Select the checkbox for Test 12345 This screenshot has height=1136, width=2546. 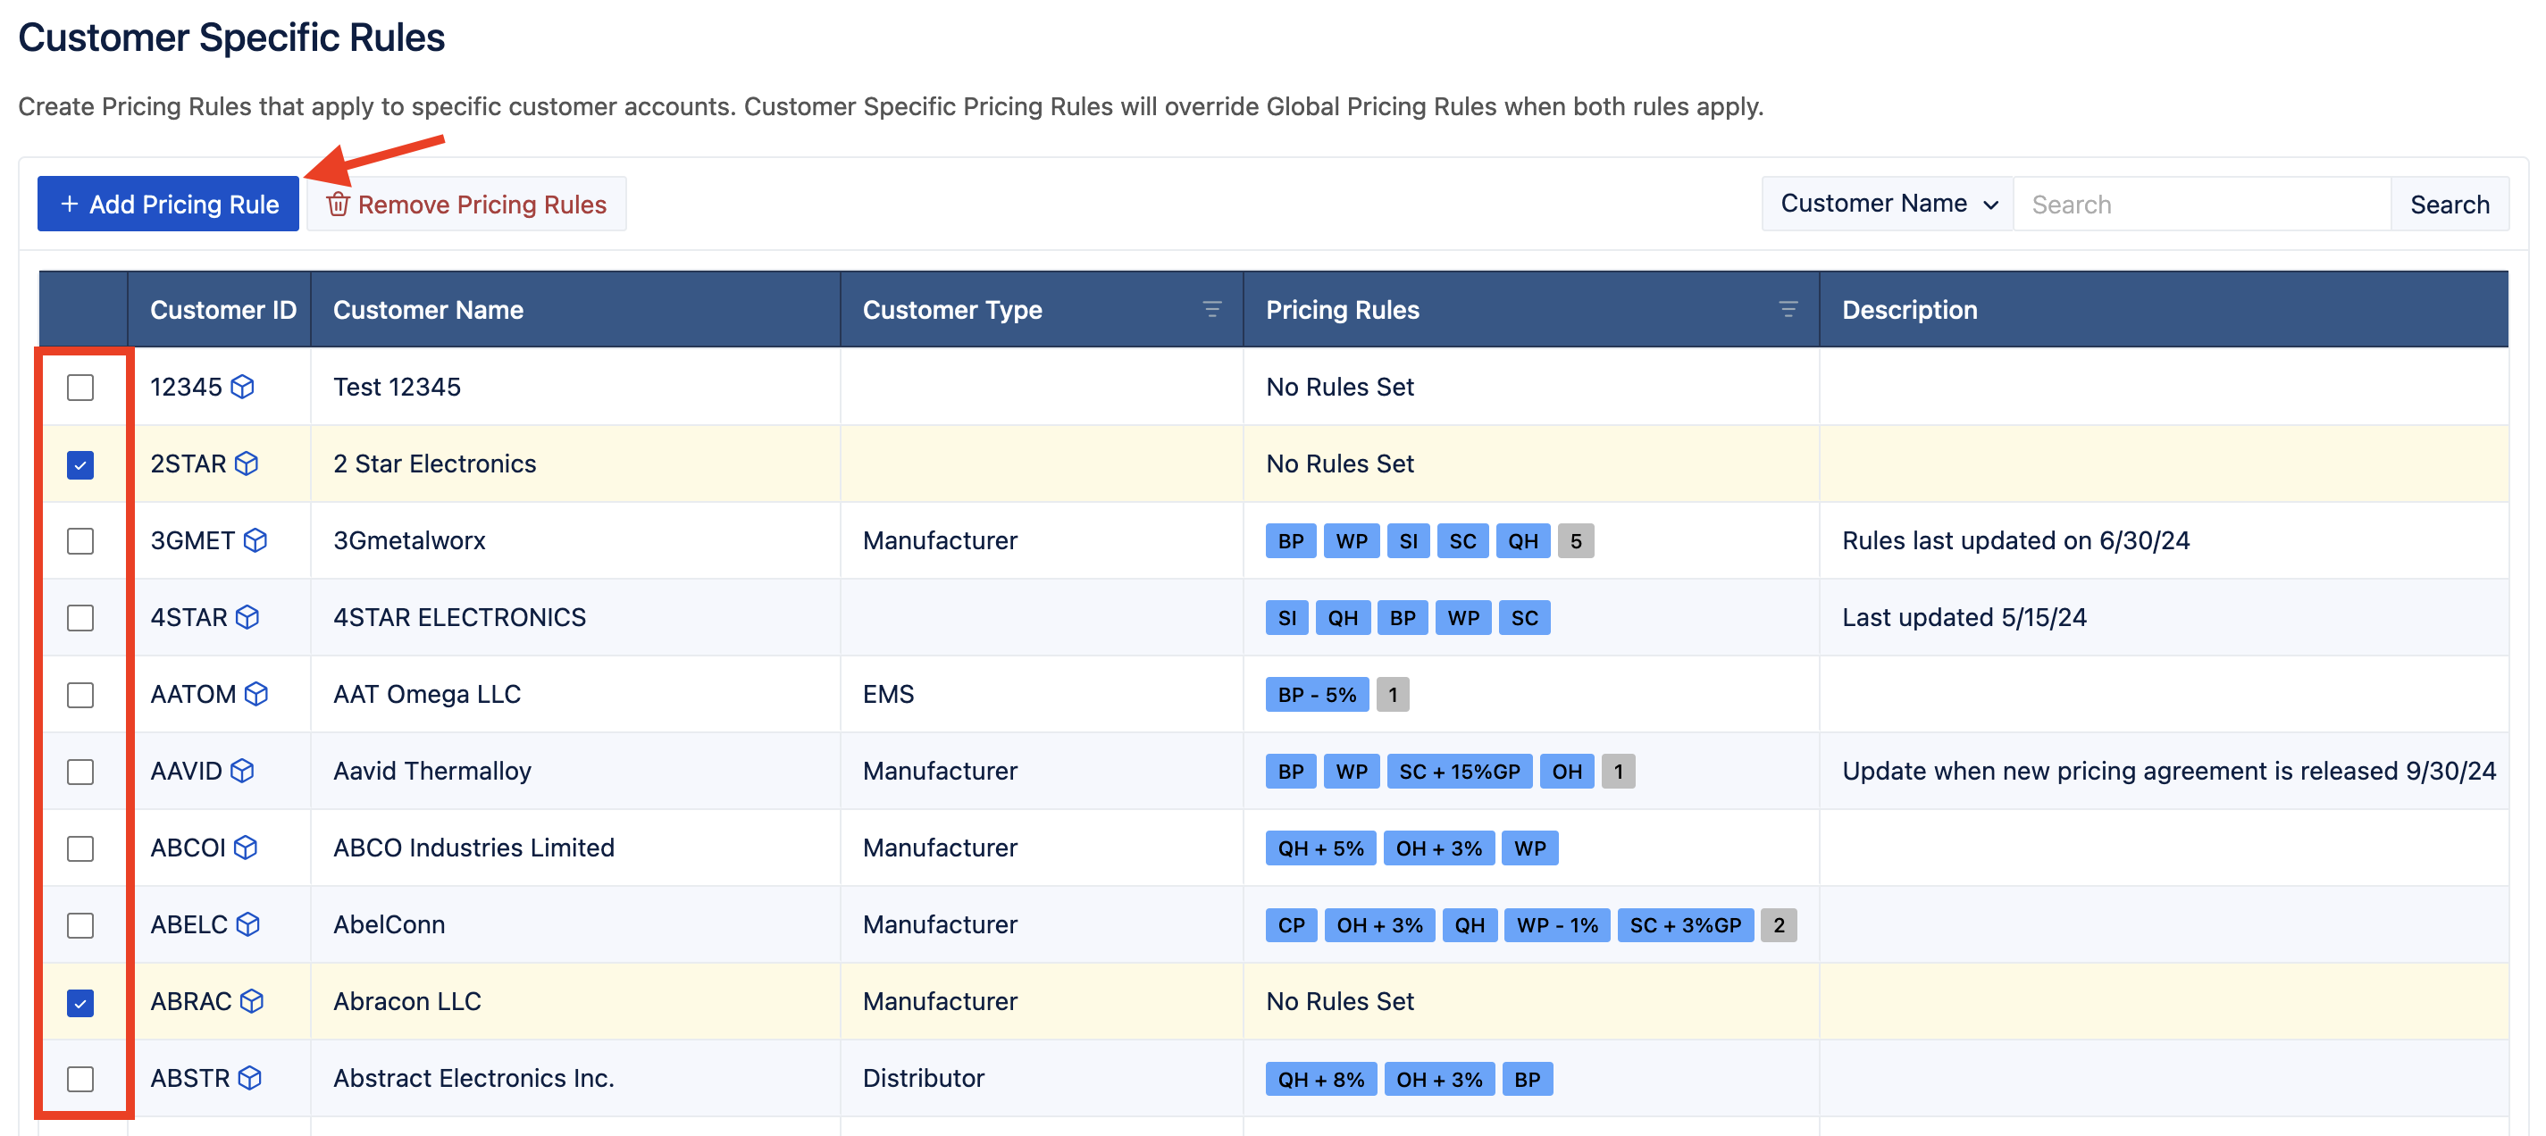81,388
